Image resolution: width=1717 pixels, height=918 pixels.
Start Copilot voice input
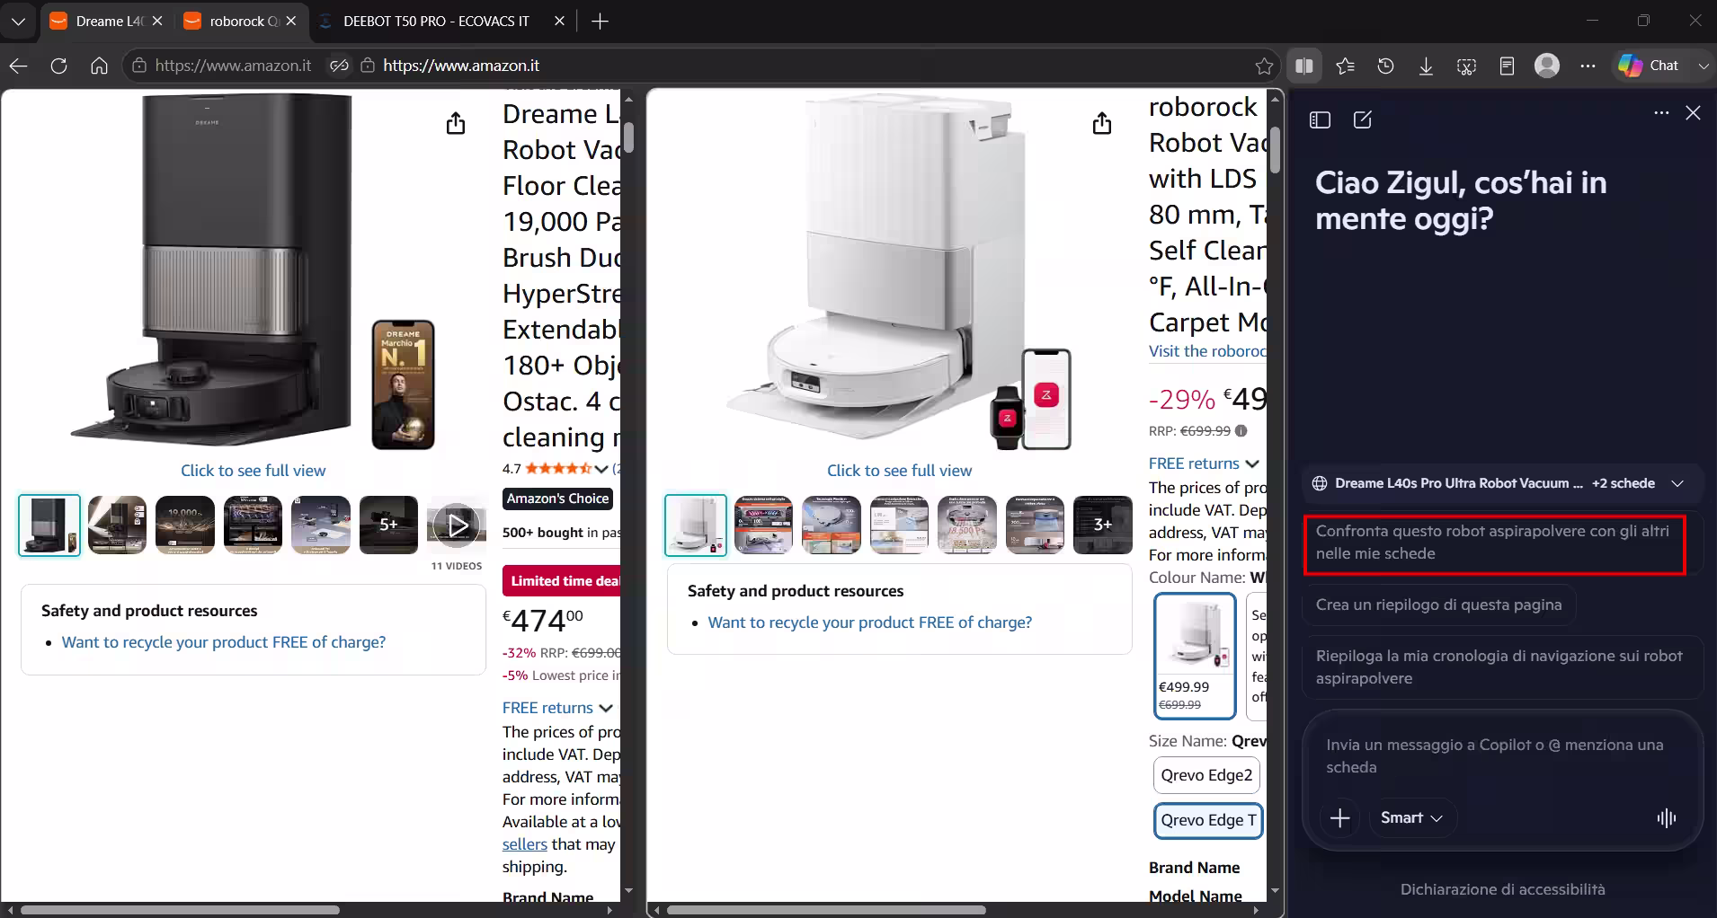tap(1667, 818)
